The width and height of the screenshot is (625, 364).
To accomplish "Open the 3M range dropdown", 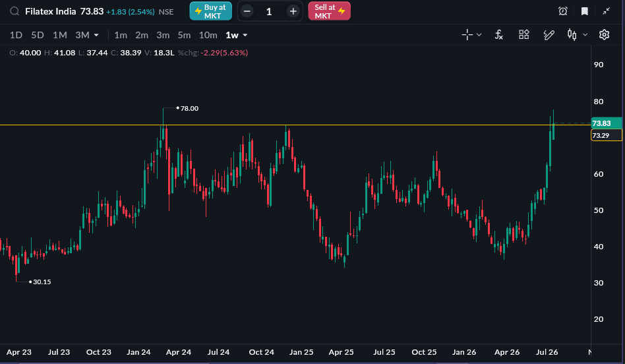I will click(x=87, y=35).
